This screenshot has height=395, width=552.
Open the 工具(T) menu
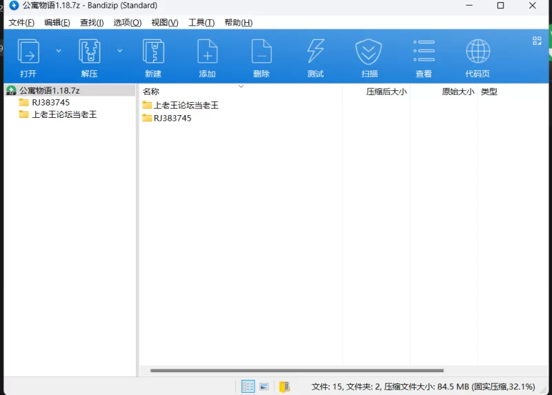click(x=201, y=23)
